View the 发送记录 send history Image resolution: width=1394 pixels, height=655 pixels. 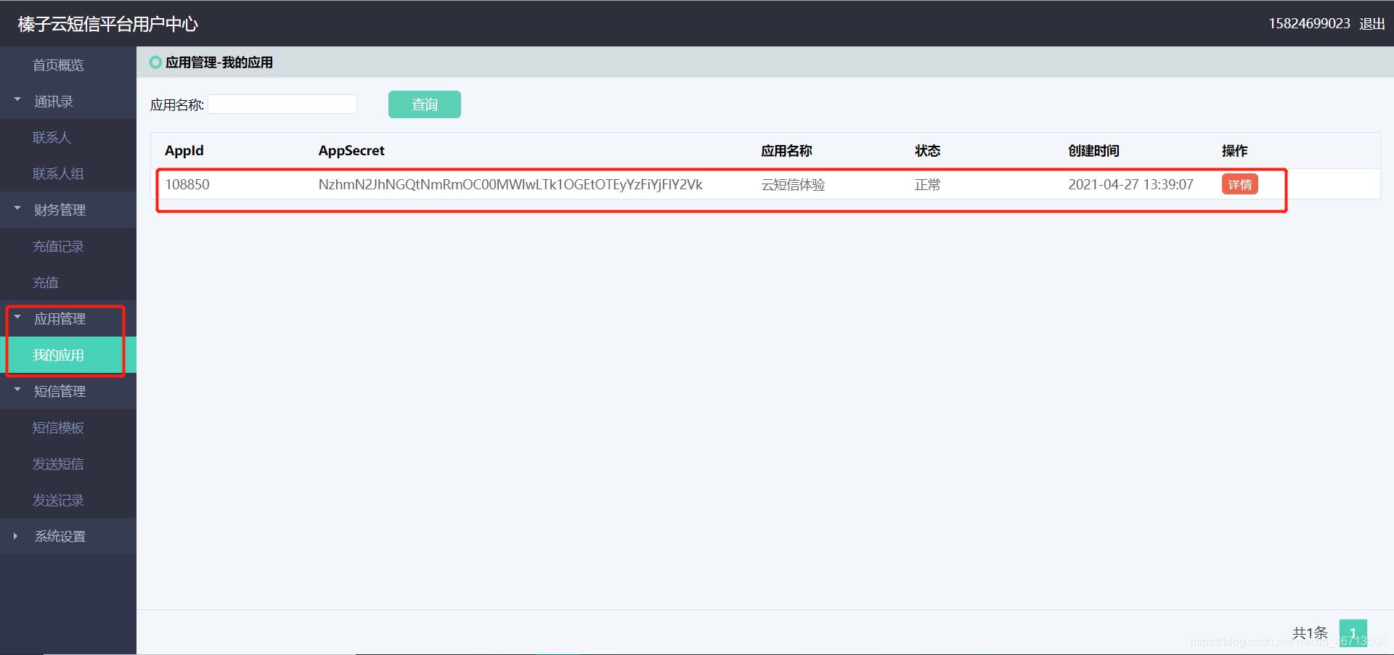pos(59,500)
